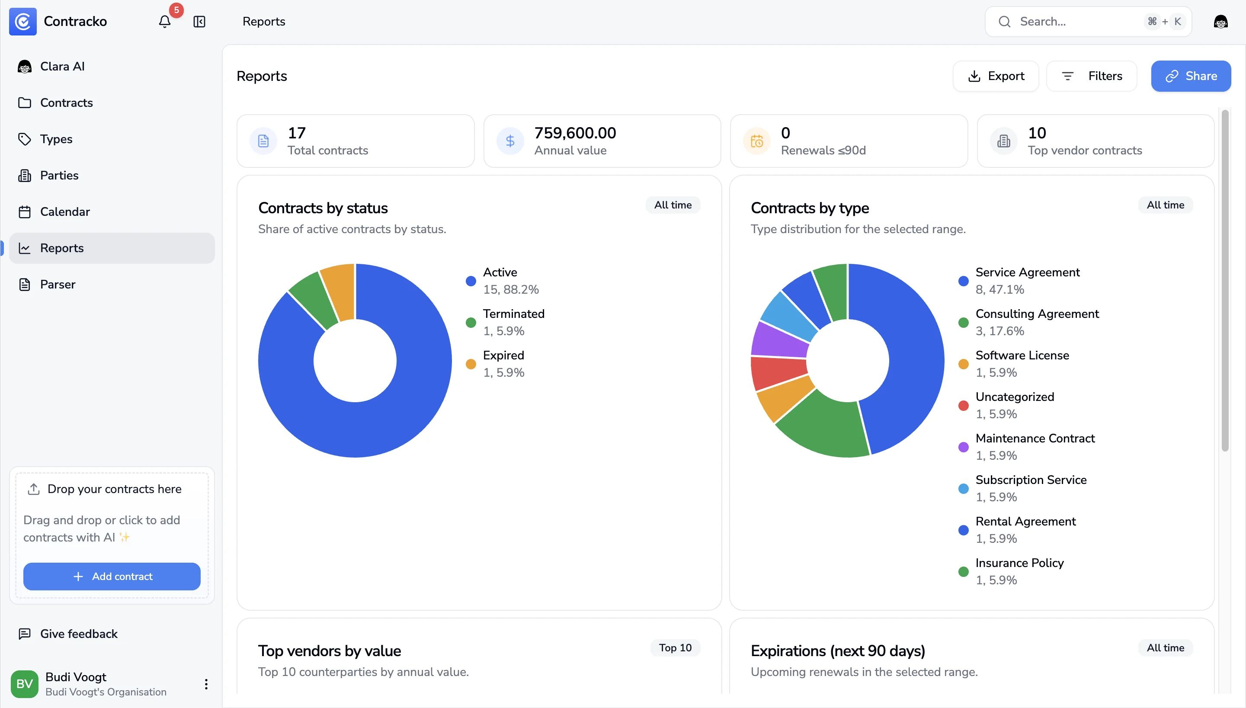
Task: Click the Annual value dollar icon
Action: 510,141
